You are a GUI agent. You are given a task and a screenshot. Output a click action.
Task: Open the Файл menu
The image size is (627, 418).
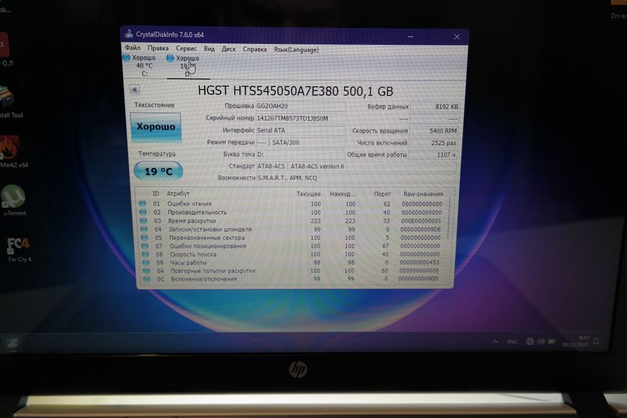coord(132,48)
